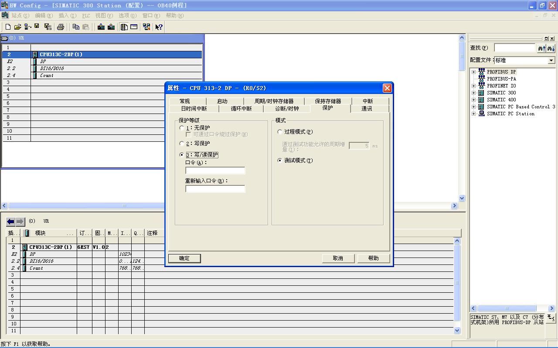This screenshot has height=348, width=558.
Task: Click the New station toolbar icon
Action: [x=8, y=27]
